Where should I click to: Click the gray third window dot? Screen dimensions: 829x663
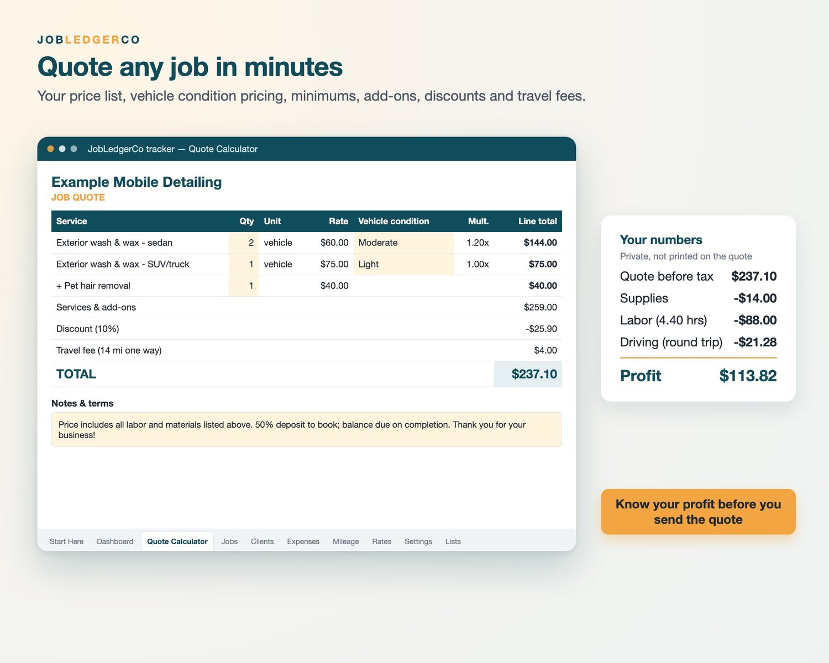74,149
